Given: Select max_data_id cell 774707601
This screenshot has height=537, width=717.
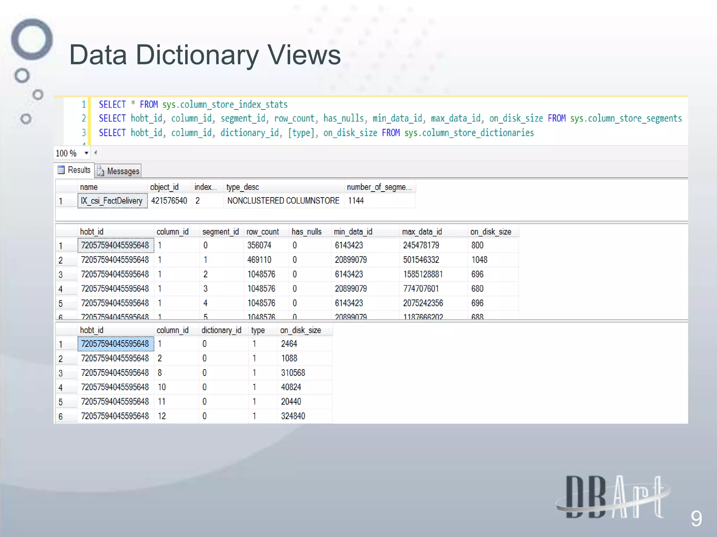Looking at the screenshot, I should pos(434,288).
